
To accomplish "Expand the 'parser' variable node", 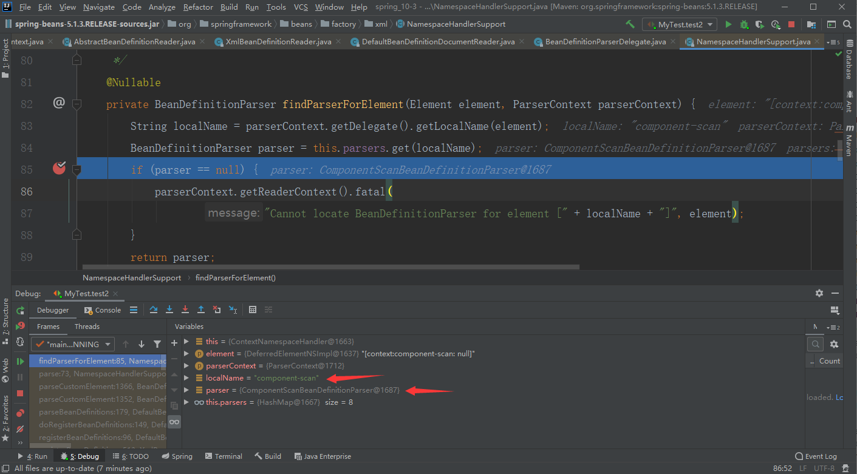I will [x=186, y=390].
